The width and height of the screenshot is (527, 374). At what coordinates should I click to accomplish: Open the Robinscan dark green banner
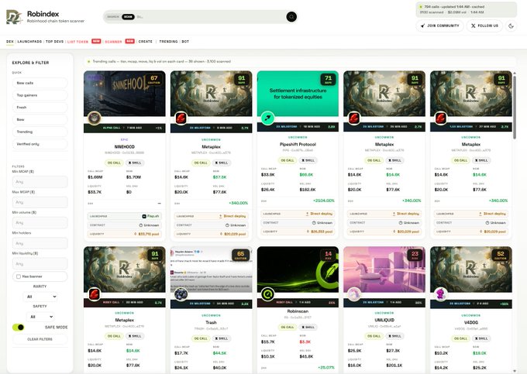[298, 269]
